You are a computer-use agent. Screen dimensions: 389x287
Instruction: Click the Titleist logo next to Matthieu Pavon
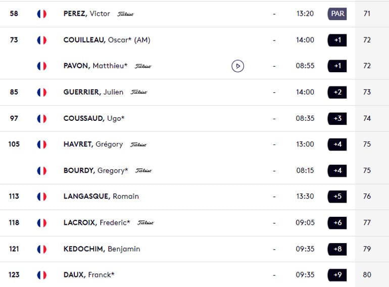[143, 66]
